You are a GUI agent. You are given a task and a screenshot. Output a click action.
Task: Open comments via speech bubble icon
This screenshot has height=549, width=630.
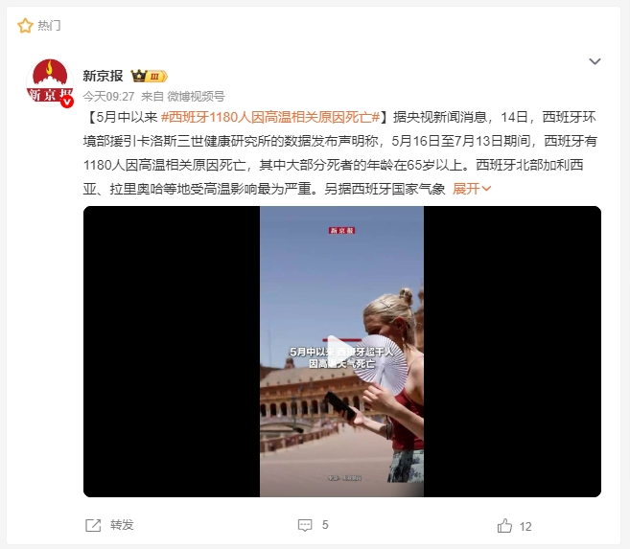coord(305,525)
